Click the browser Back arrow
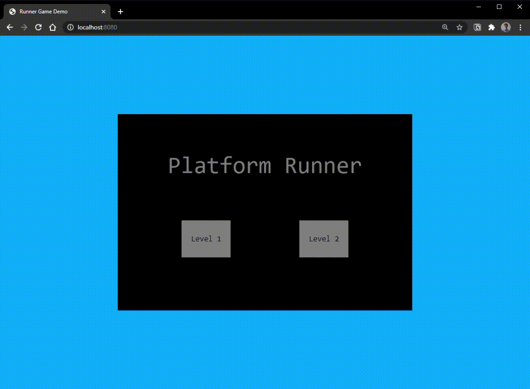 click(10, 27)
